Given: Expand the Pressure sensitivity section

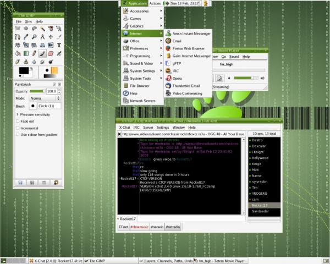Looking at the screenshot, I should pyautogui.click(x=18, y=114).
